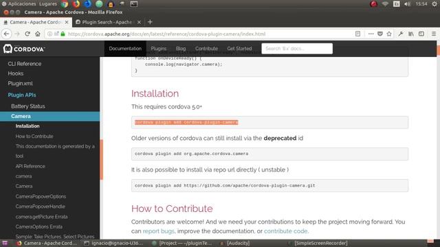440x247 pixels.
Task: Toggle reader view in the address bar
Action: (357, 34)
